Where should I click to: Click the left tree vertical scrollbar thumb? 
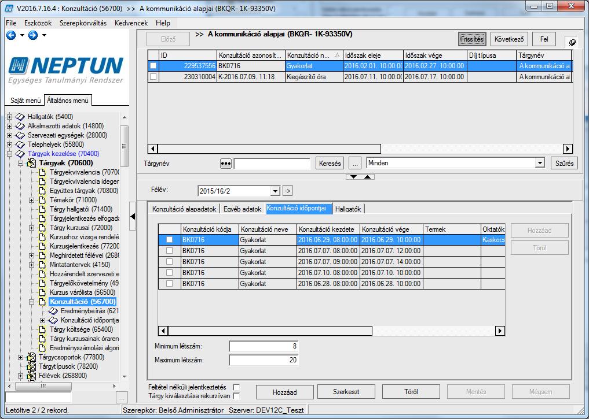(x=125, y=146)
